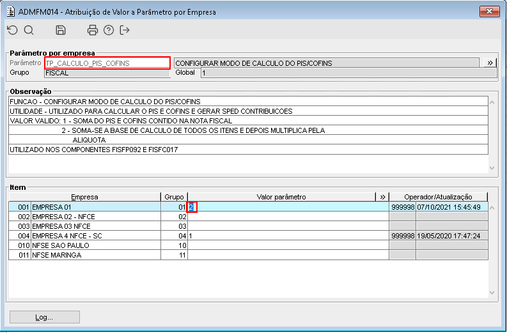Click Valor parâmetro cell for EMPRESA 02 - NFCE
Image resolution: width=507 pixels, height=333 pixels.
288,217
